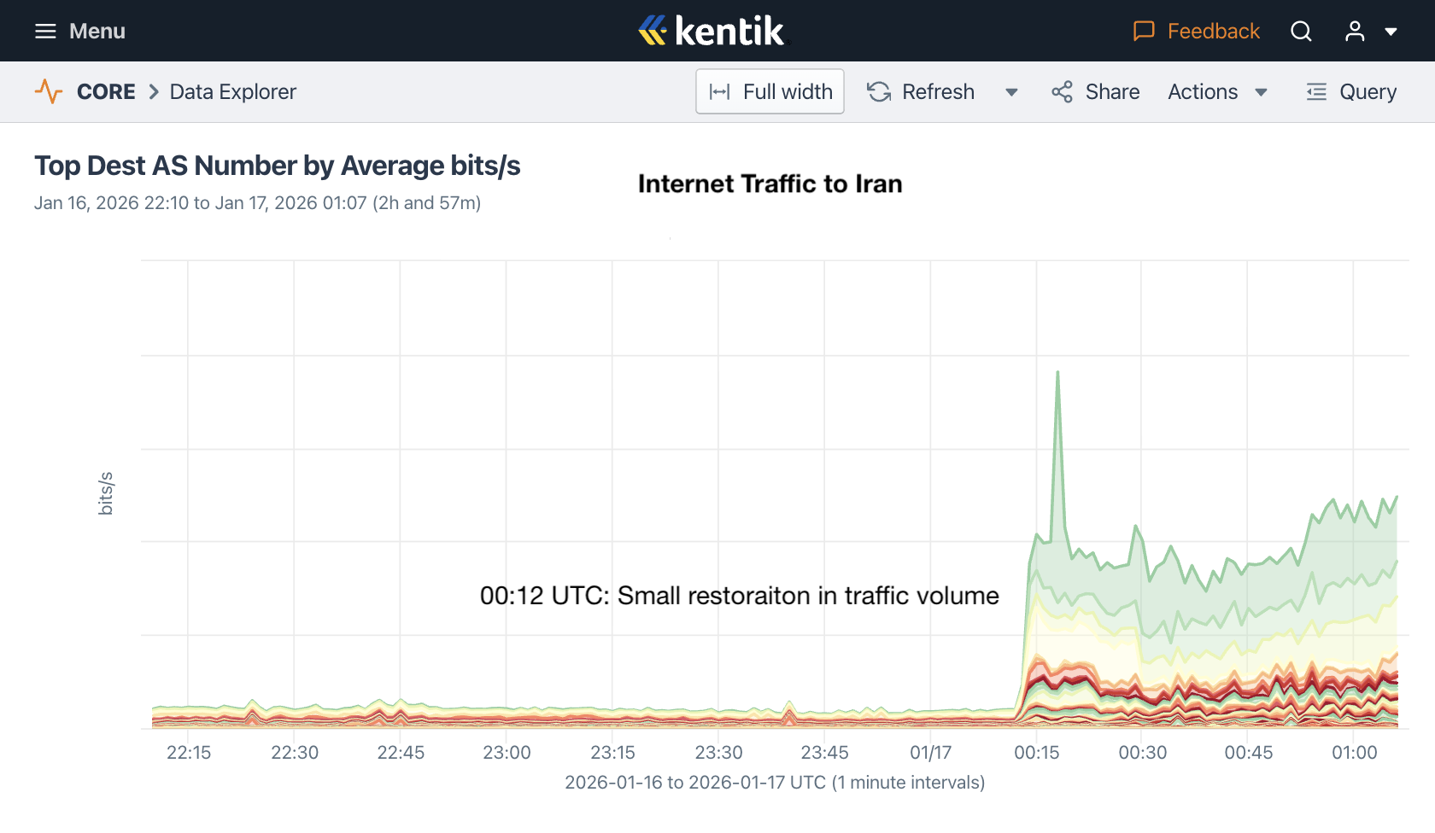This screenshot has height=833, width=1435.
Task: Expand the Refresh dropdown arrow
Action: pos(1011,92)
